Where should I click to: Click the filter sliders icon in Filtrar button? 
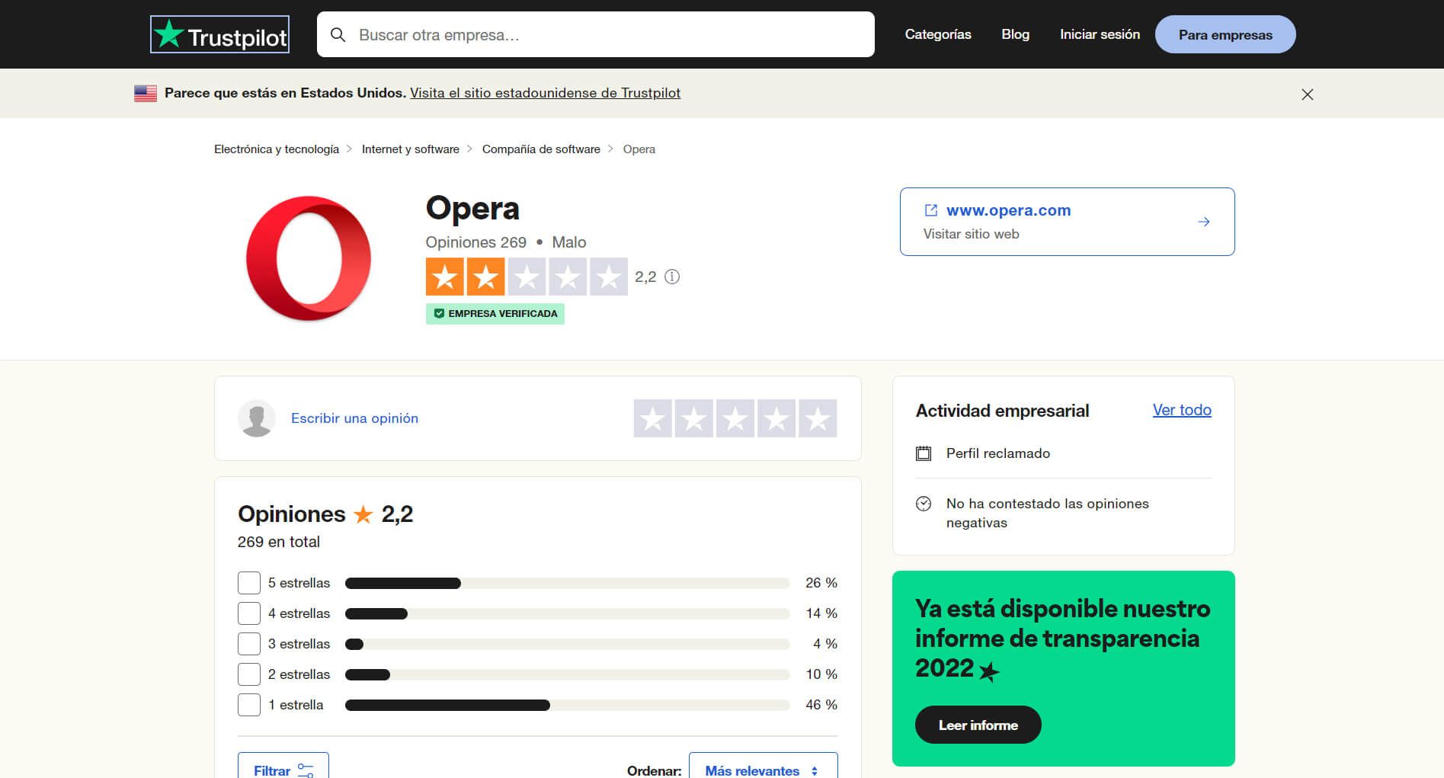[306, 770]
